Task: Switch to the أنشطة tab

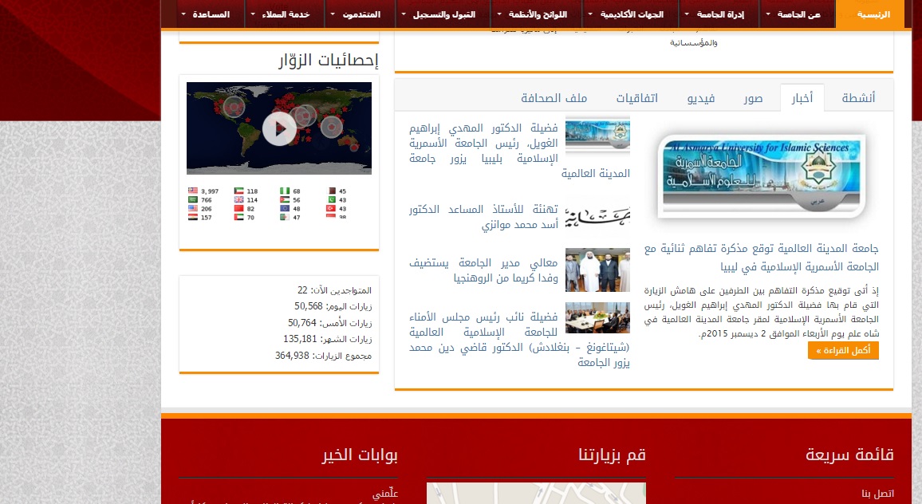Action: [858, 98]
